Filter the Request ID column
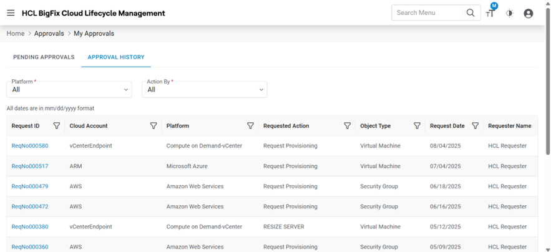Screen dimensions: 551x252 (57, 126)
